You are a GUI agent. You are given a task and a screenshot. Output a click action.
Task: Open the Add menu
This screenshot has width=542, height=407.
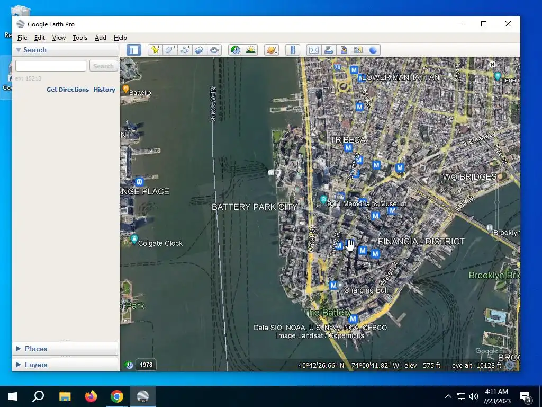[x=100, y=38]
